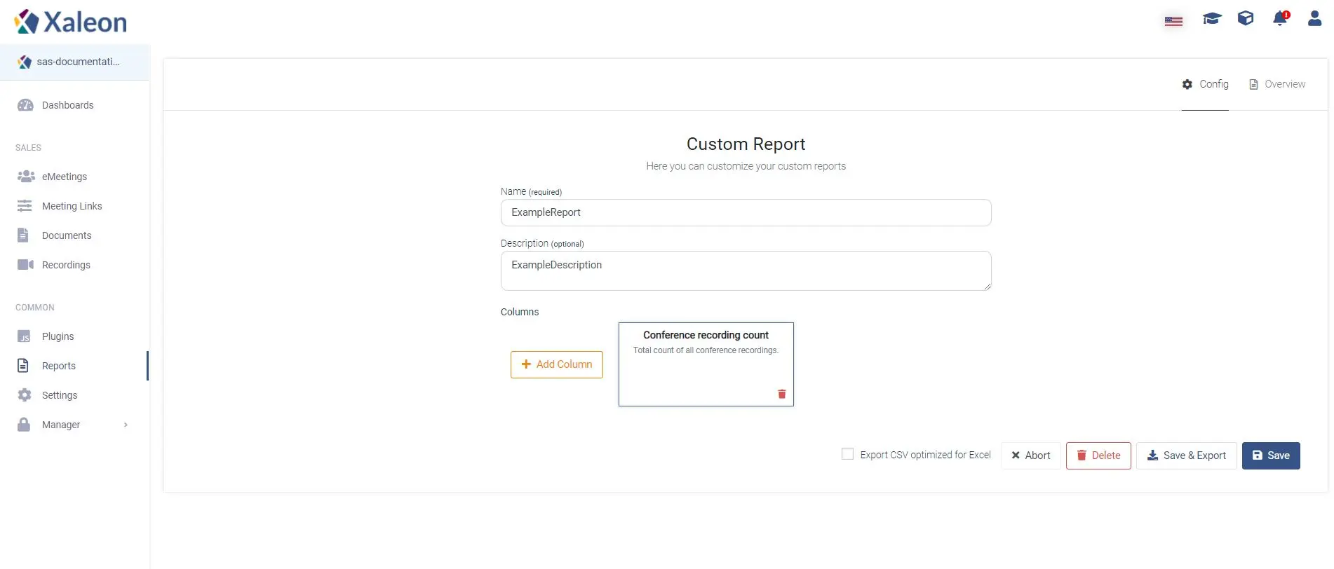Focus the Description text area
Image resolution: width=1334 pixels, height=569 pixels.
click(746, 270)
